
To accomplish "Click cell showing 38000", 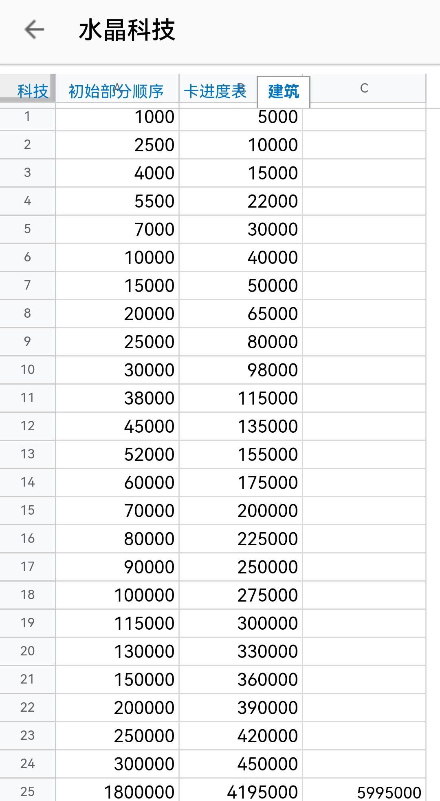I will coord(117,398).
